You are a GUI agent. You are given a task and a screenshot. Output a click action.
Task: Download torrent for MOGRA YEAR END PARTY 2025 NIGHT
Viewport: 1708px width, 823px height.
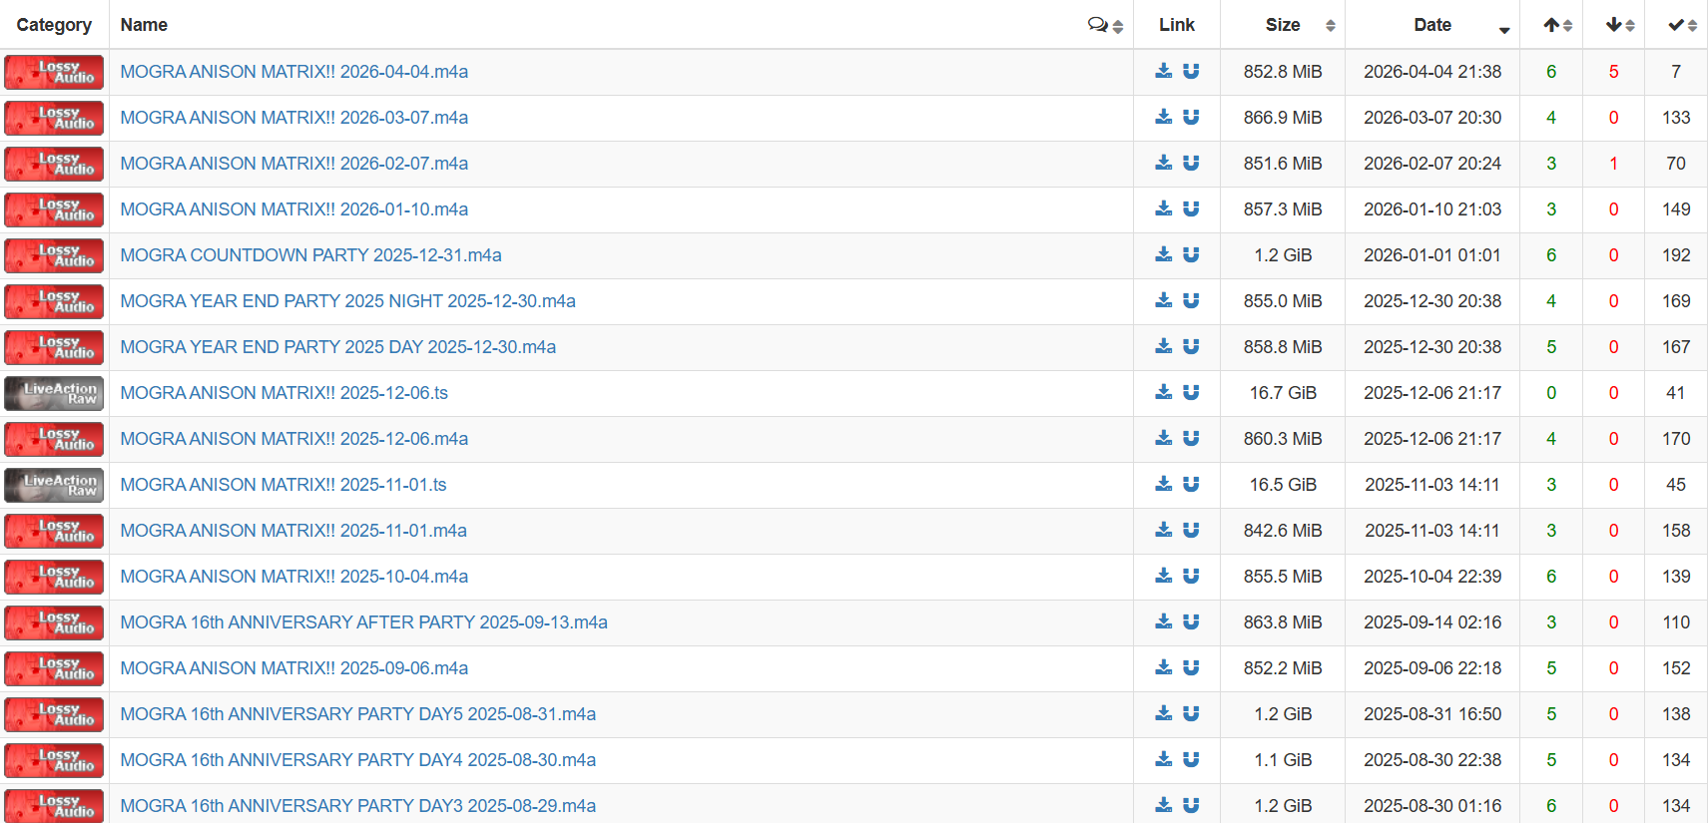tap(1163, 300)
